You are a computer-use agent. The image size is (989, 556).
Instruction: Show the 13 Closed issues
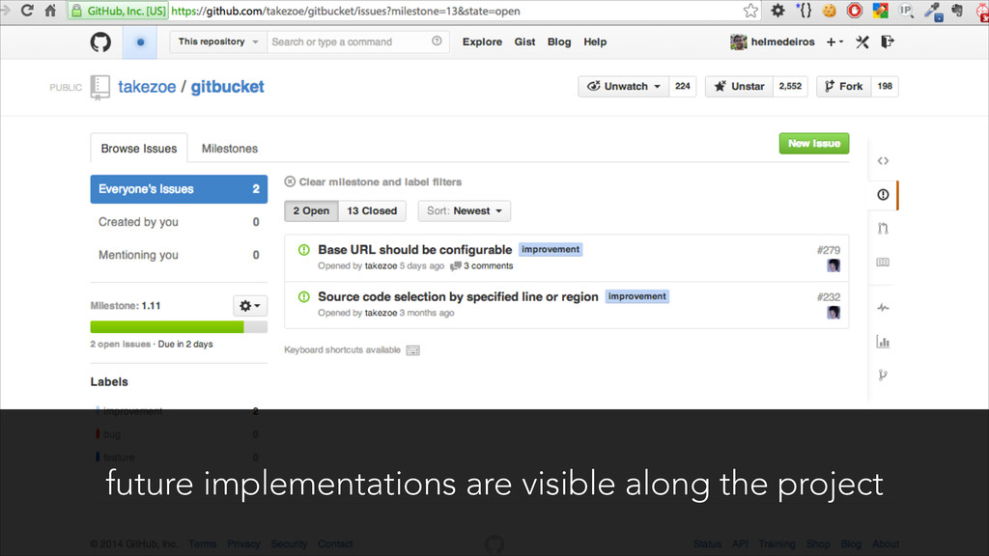point(372,210)
